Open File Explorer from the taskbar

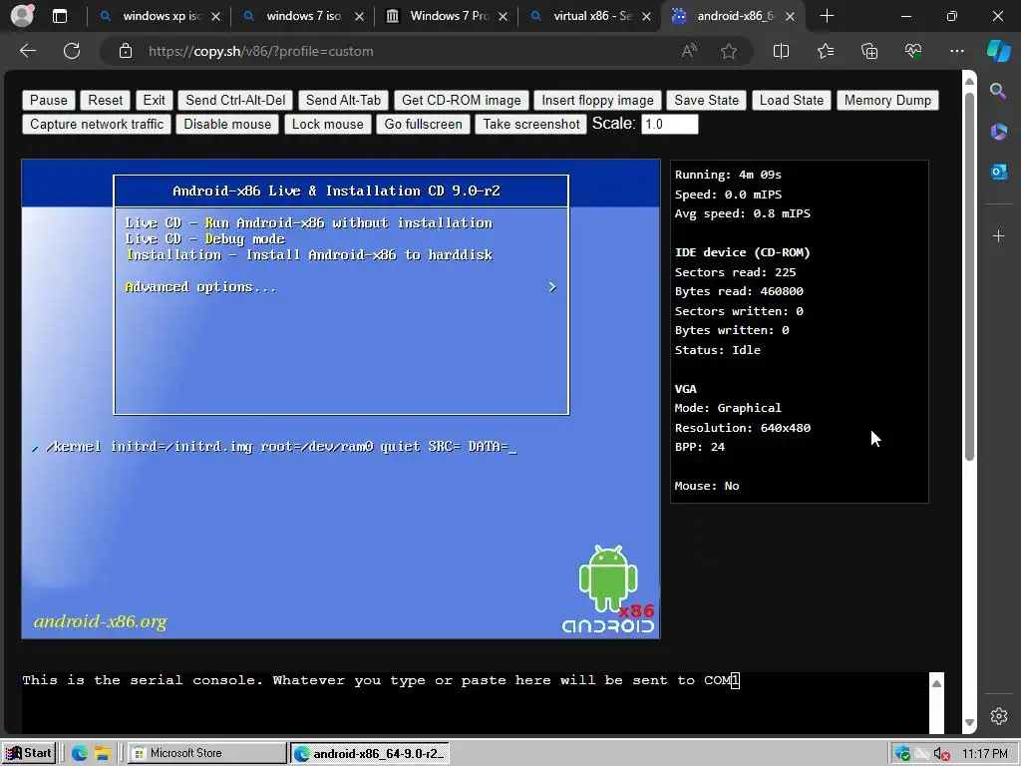(103, 754)
